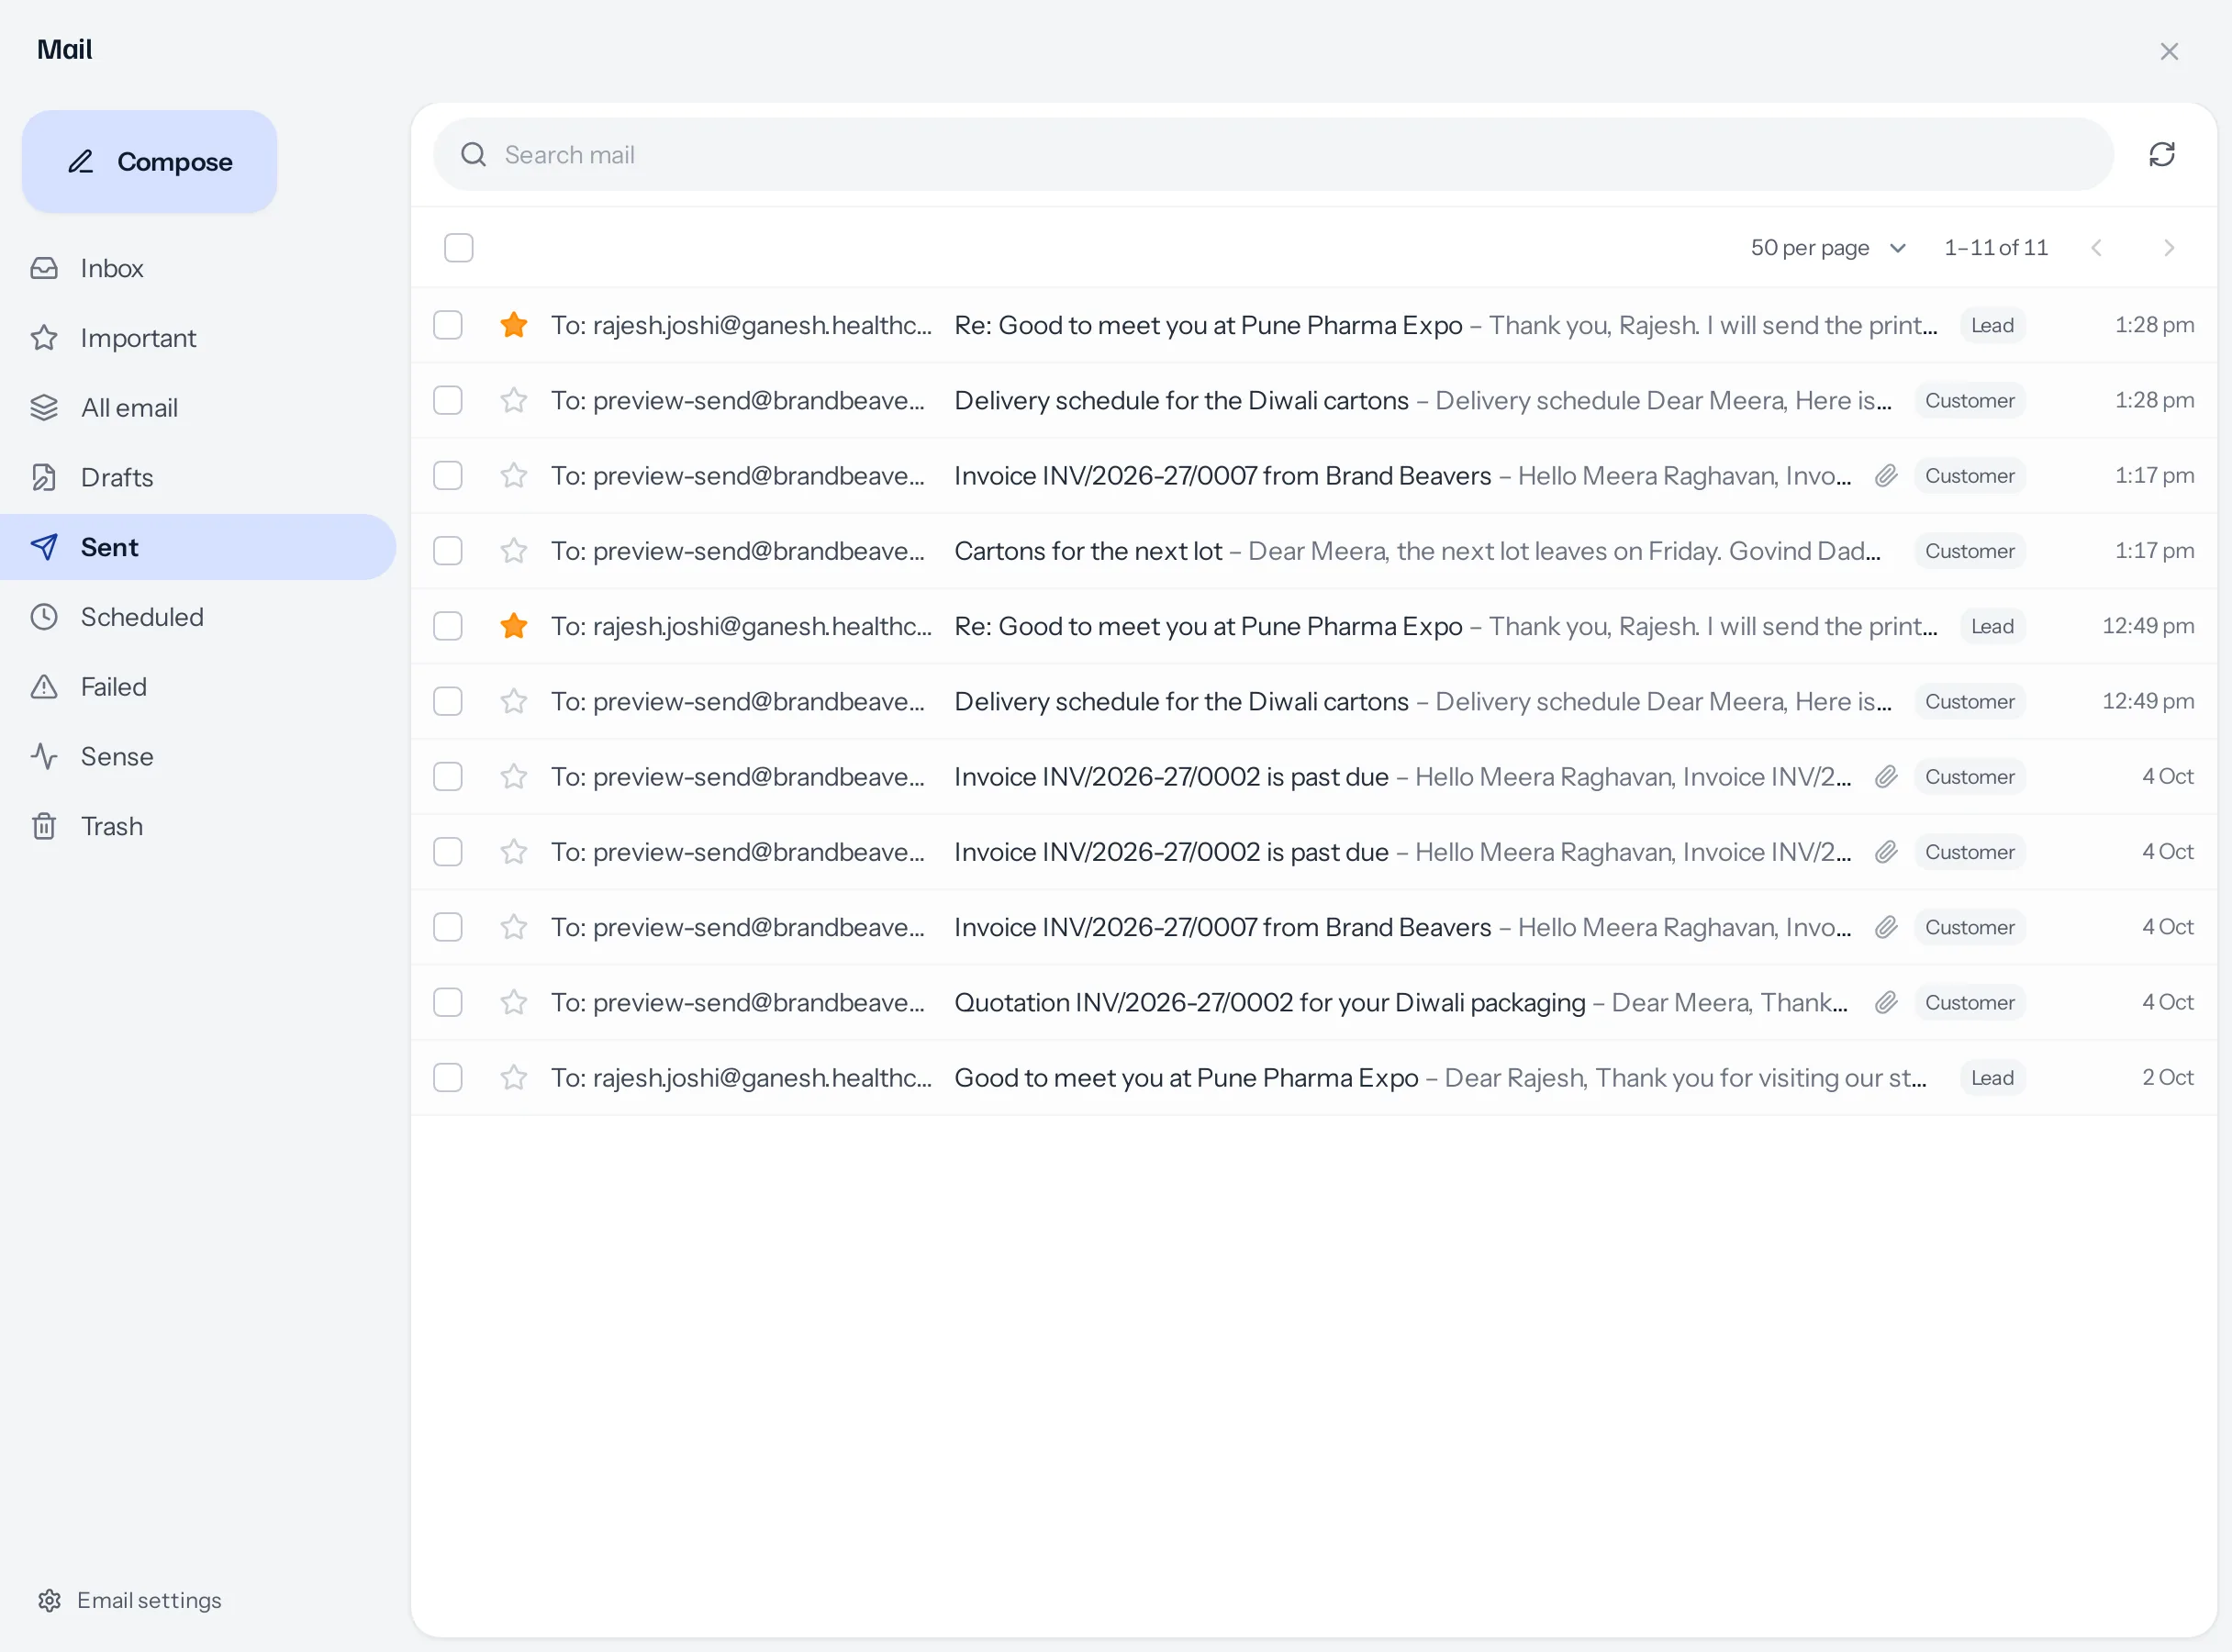2232x1652 pixels.
Task: Click the gear icon for Email settings
Action: tap(50, 1600)
